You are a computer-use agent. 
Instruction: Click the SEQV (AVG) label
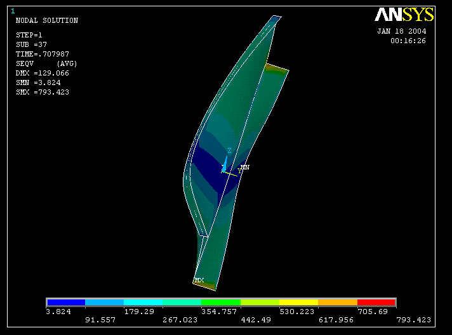click(46, 63)
